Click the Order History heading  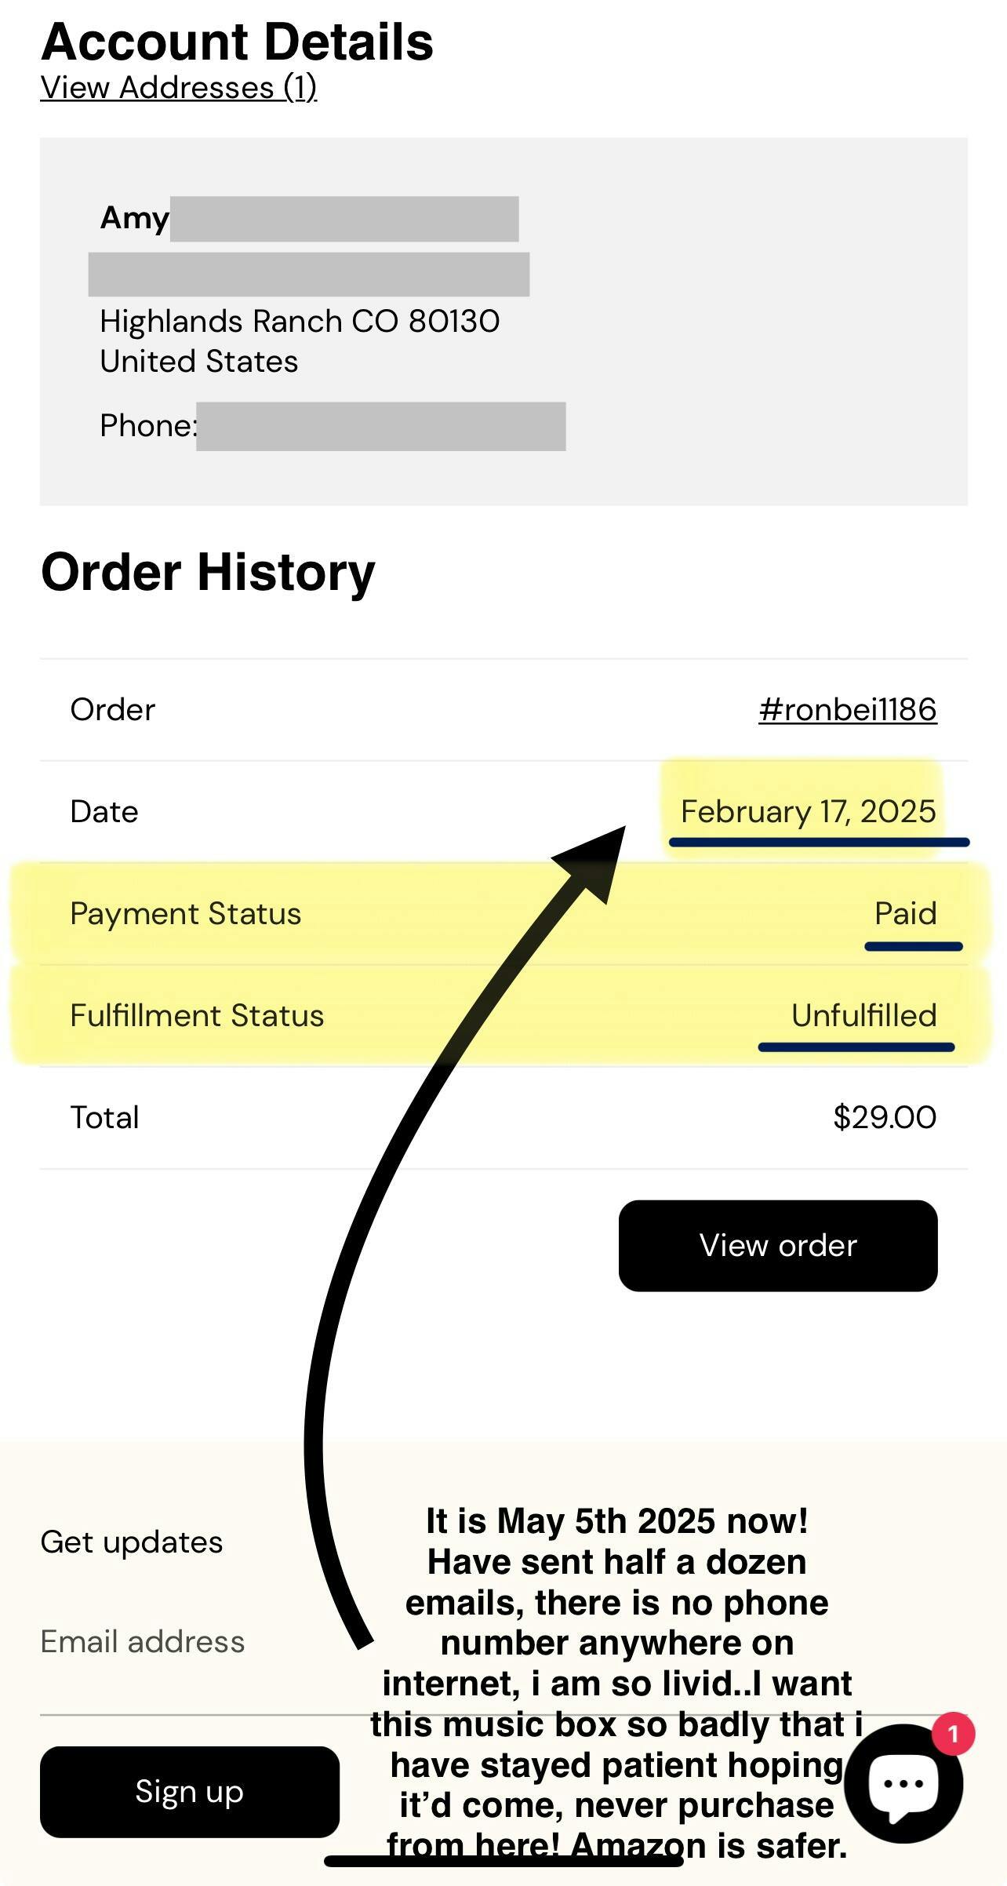tap(208, 572)
